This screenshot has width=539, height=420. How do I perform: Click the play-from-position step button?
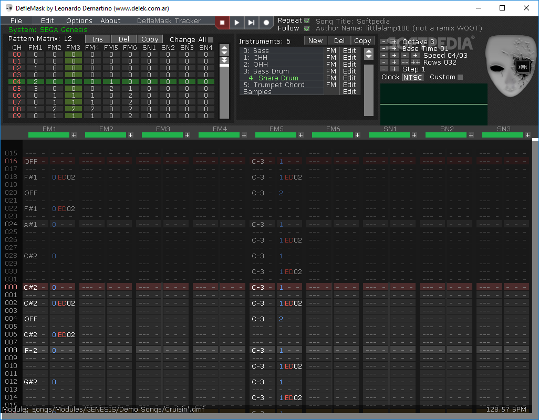251,23
